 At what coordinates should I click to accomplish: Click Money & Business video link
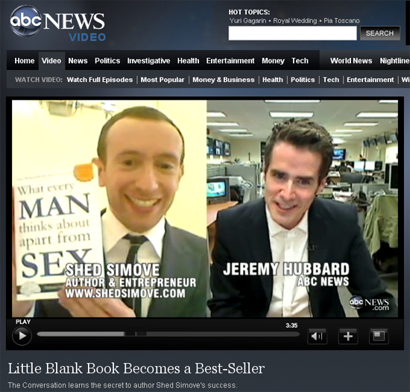224,80
